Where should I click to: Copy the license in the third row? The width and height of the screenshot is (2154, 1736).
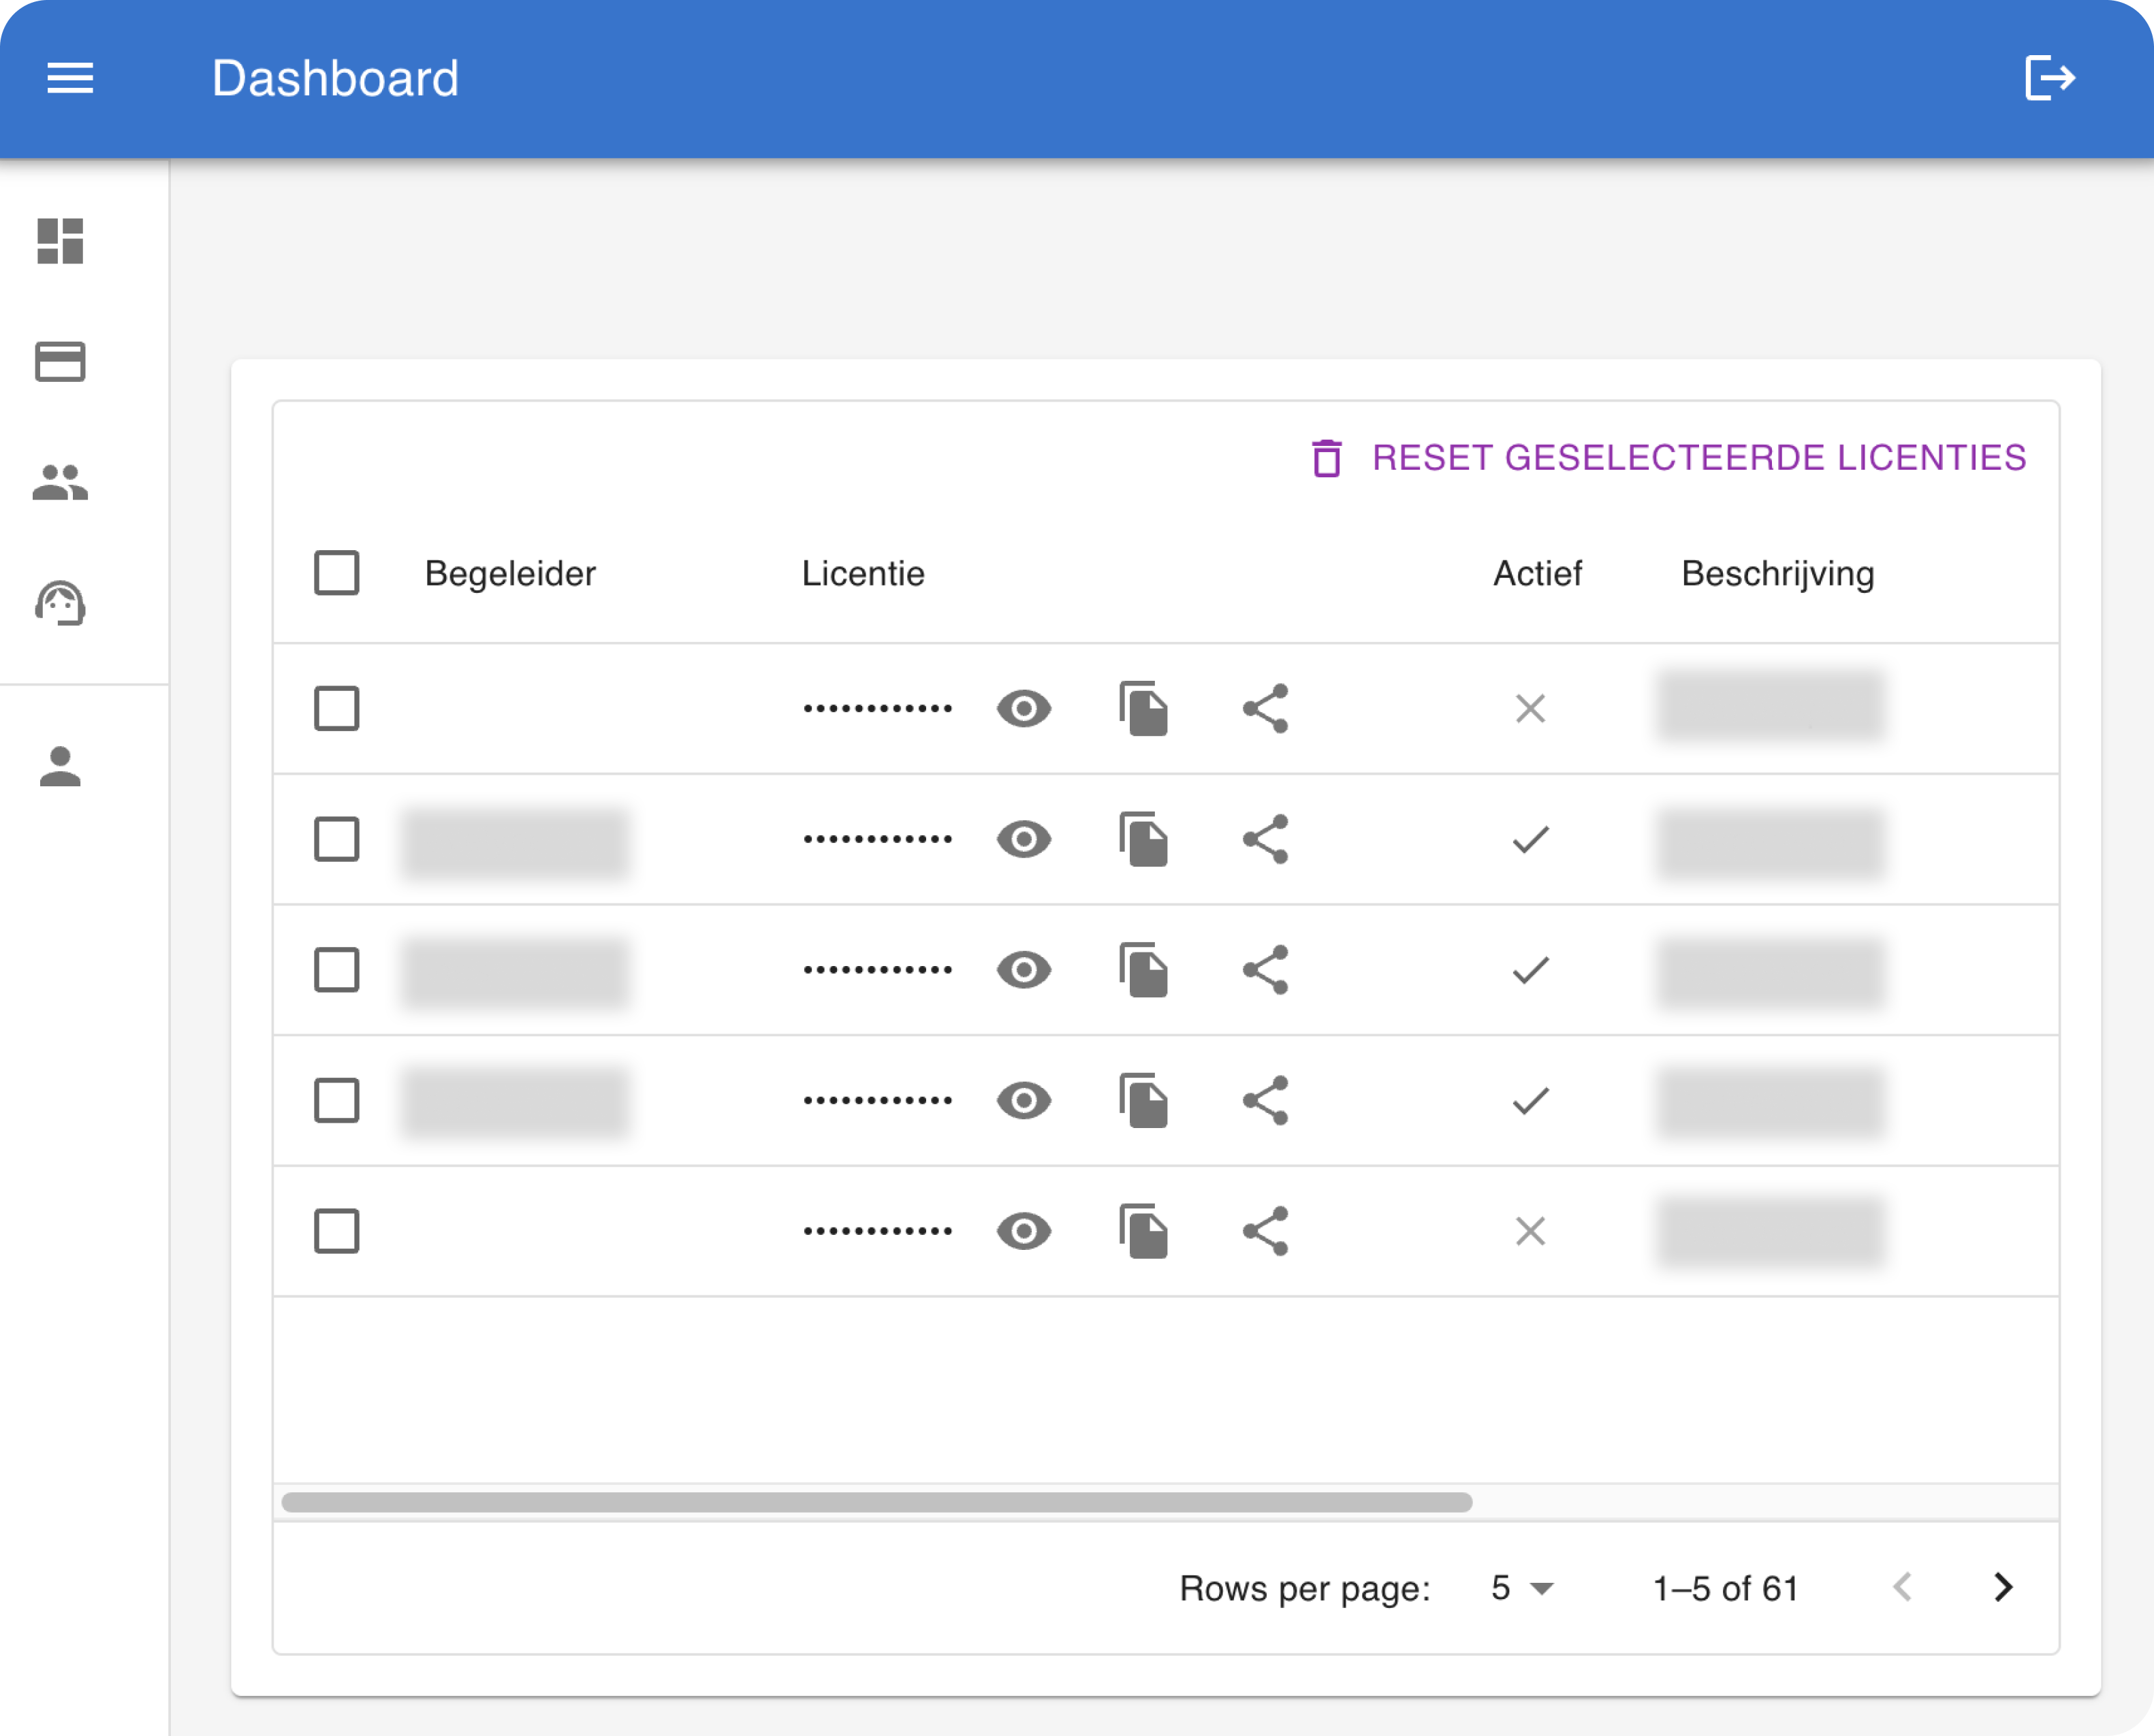pos(1145,970)
